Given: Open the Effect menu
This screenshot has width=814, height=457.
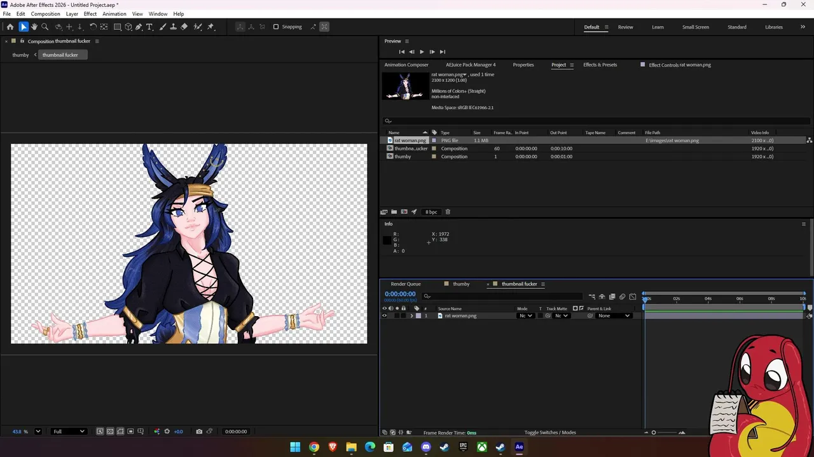Looking at the screenshot, I should pyautogui.click(x=90, y=14).
